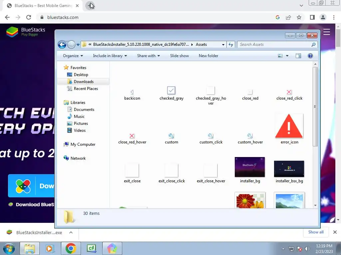This screenshot has height=255, width=341.
Task: Open Libraries in navigation pane
Action: [x=74, y=103]
